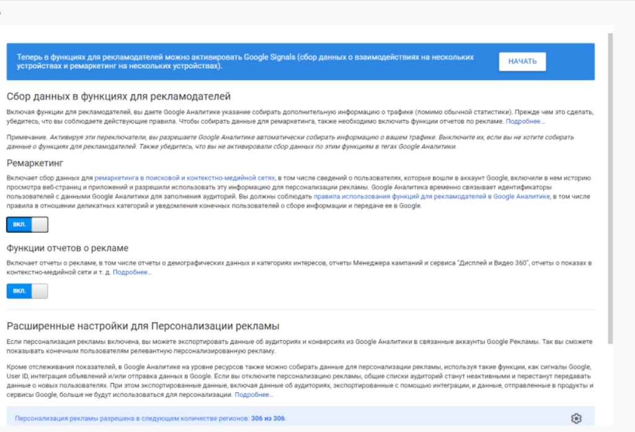
Task: Click Расширенные настройки для Персонализации рекламы heading
Action: pyautogui.click(x=143, y=326)
